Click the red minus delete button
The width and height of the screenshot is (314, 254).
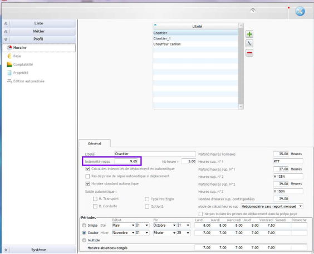coord(249,53)
